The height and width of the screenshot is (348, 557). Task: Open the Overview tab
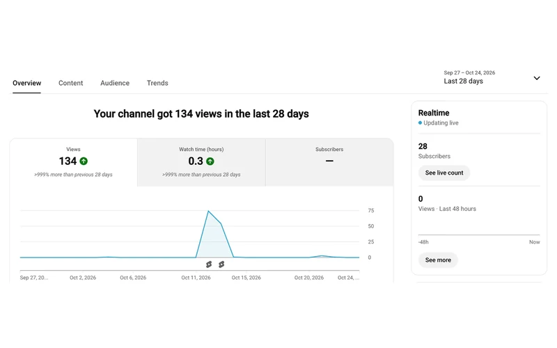pos(26,83)
